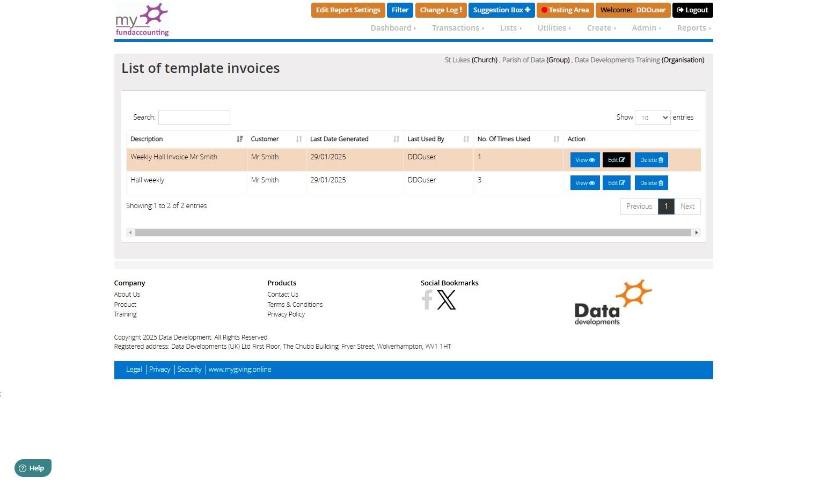This screenshot has height=493, width=827.
Task: Click the Data Developments footer logo
Action: (x=612, y=303)
